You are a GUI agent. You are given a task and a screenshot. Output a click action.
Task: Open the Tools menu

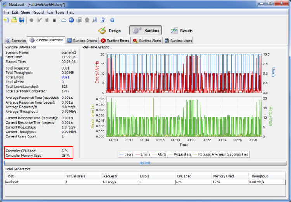[60, 12]
